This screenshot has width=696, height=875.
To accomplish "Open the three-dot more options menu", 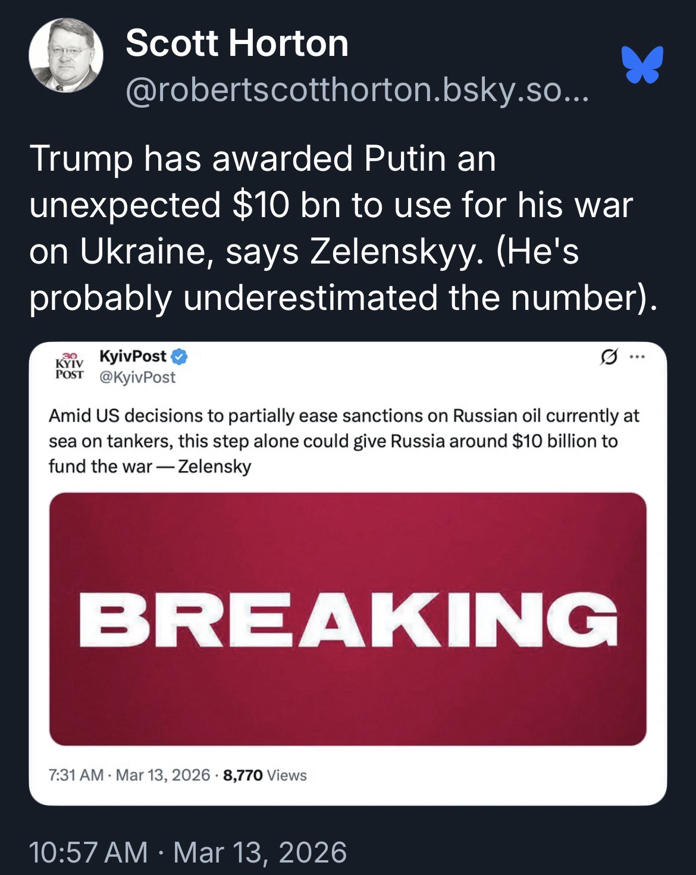I will pos(637,357).
